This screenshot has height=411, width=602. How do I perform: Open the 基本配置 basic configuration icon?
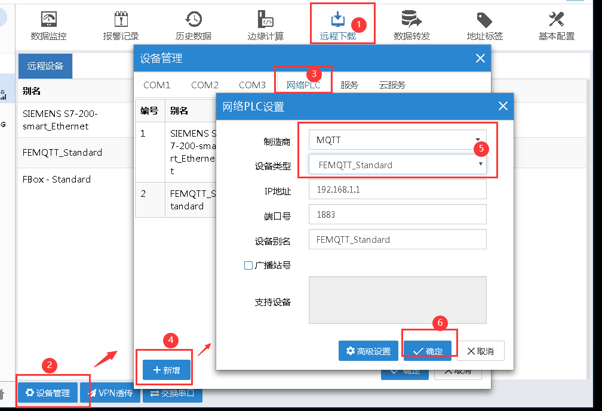coord(556,26)
